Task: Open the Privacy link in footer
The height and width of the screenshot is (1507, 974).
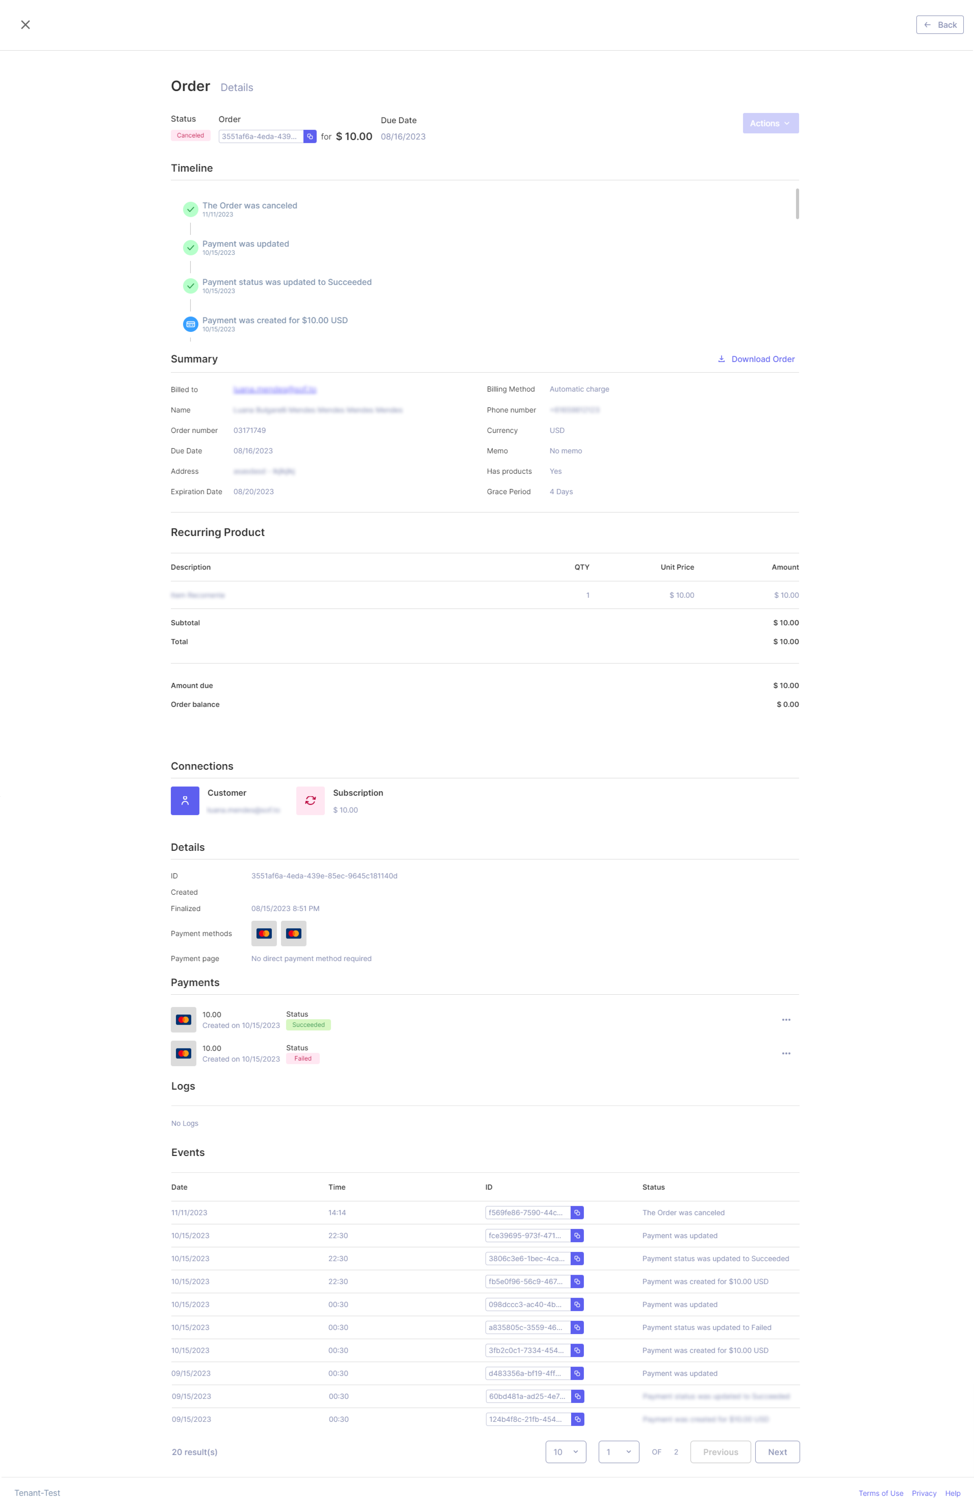Action: (x=924, y=1493)
